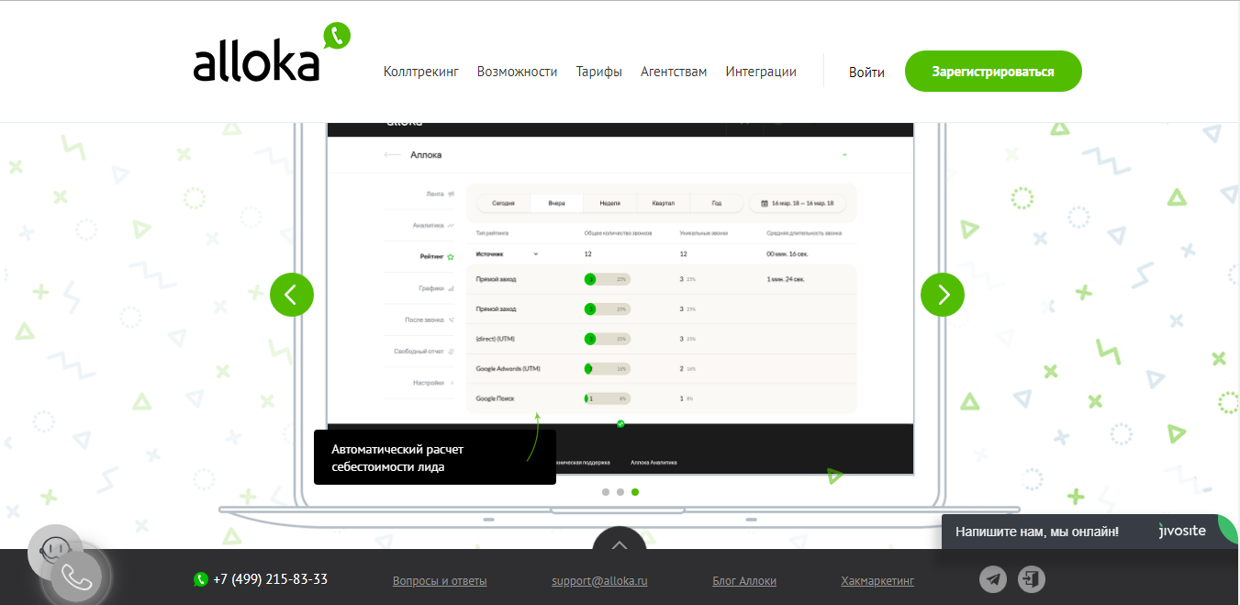The image size is (1240, 605).
Task: Click the calendar date range '16 мар. 18'
Action: point(798,203)
